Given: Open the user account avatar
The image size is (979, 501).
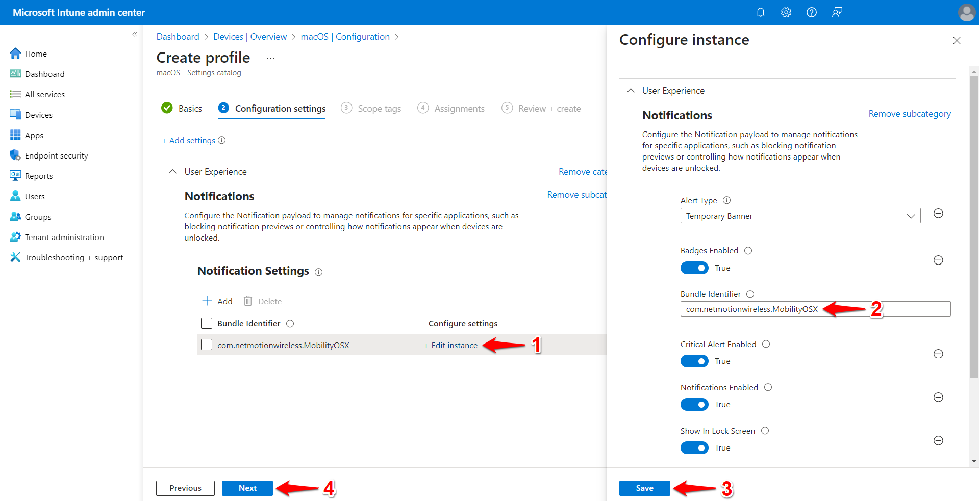Looking at the screenshot, I should [966, 12].
